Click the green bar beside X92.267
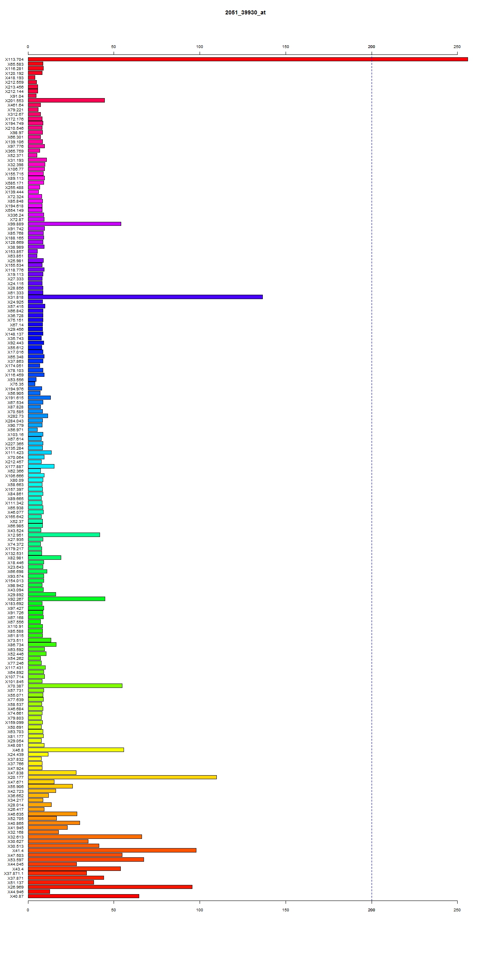480x961 pixels. pos(66,599)
